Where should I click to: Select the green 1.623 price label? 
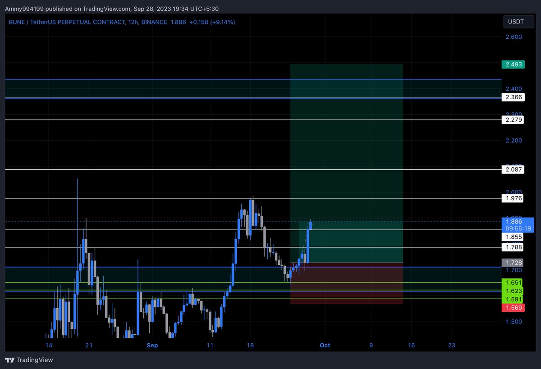click(513, 291)
